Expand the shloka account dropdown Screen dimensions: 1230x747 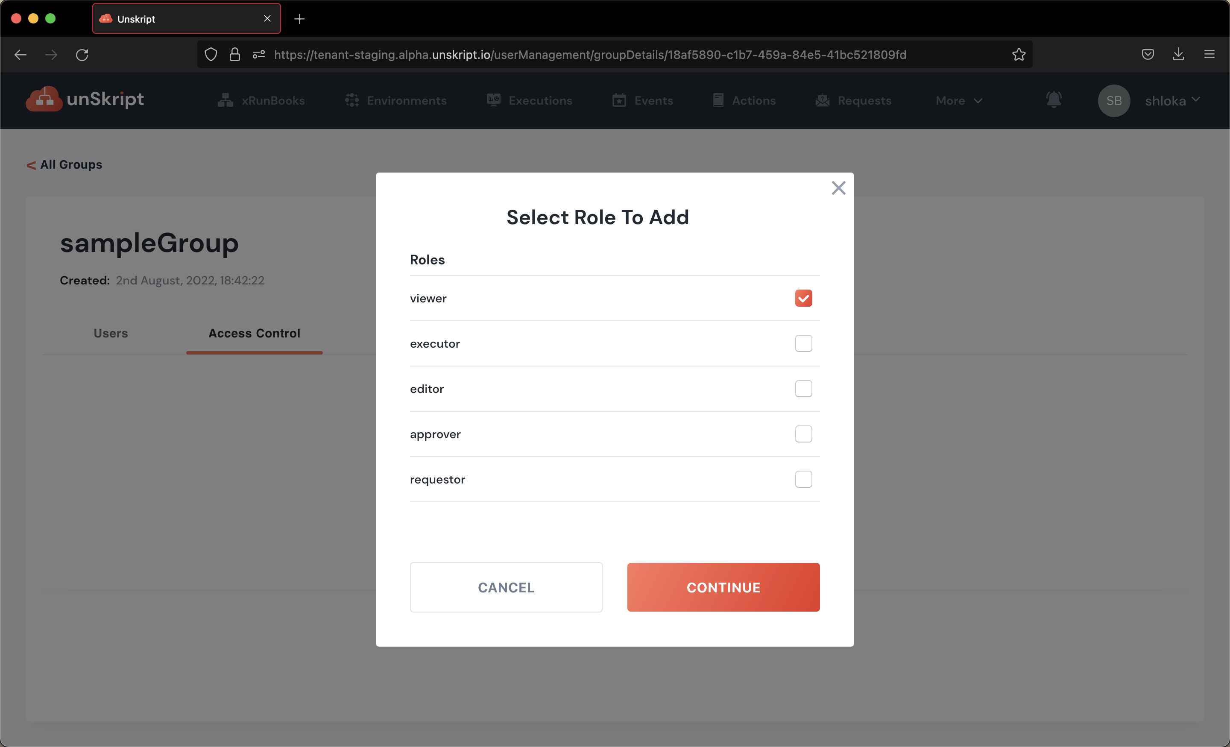click(1172, 101)
